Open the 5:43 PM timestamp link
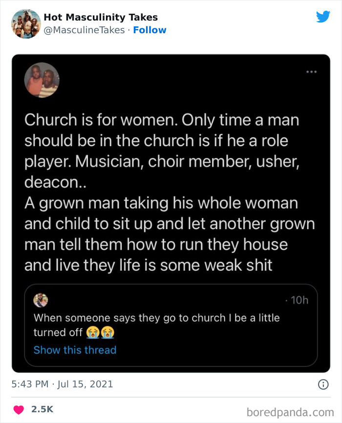 [x=33, y=385]
